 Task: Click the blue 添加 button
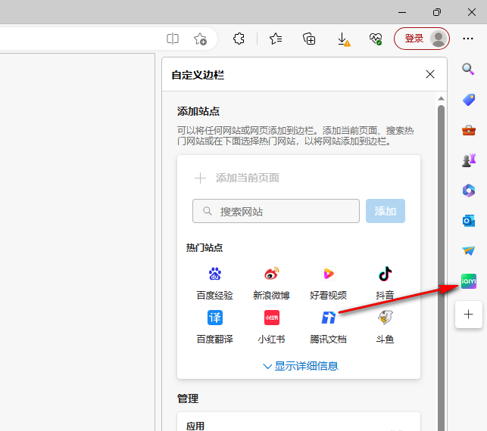[x=385, y=211]
